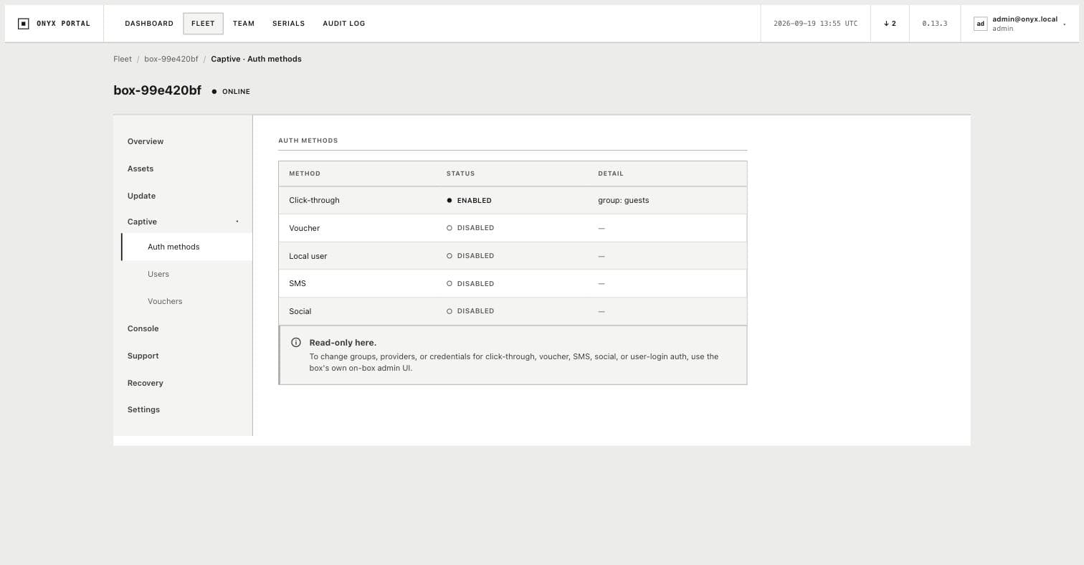1084x565 pixels.
Task: Open the Serials tab
Action: click(x=288, y=24)
